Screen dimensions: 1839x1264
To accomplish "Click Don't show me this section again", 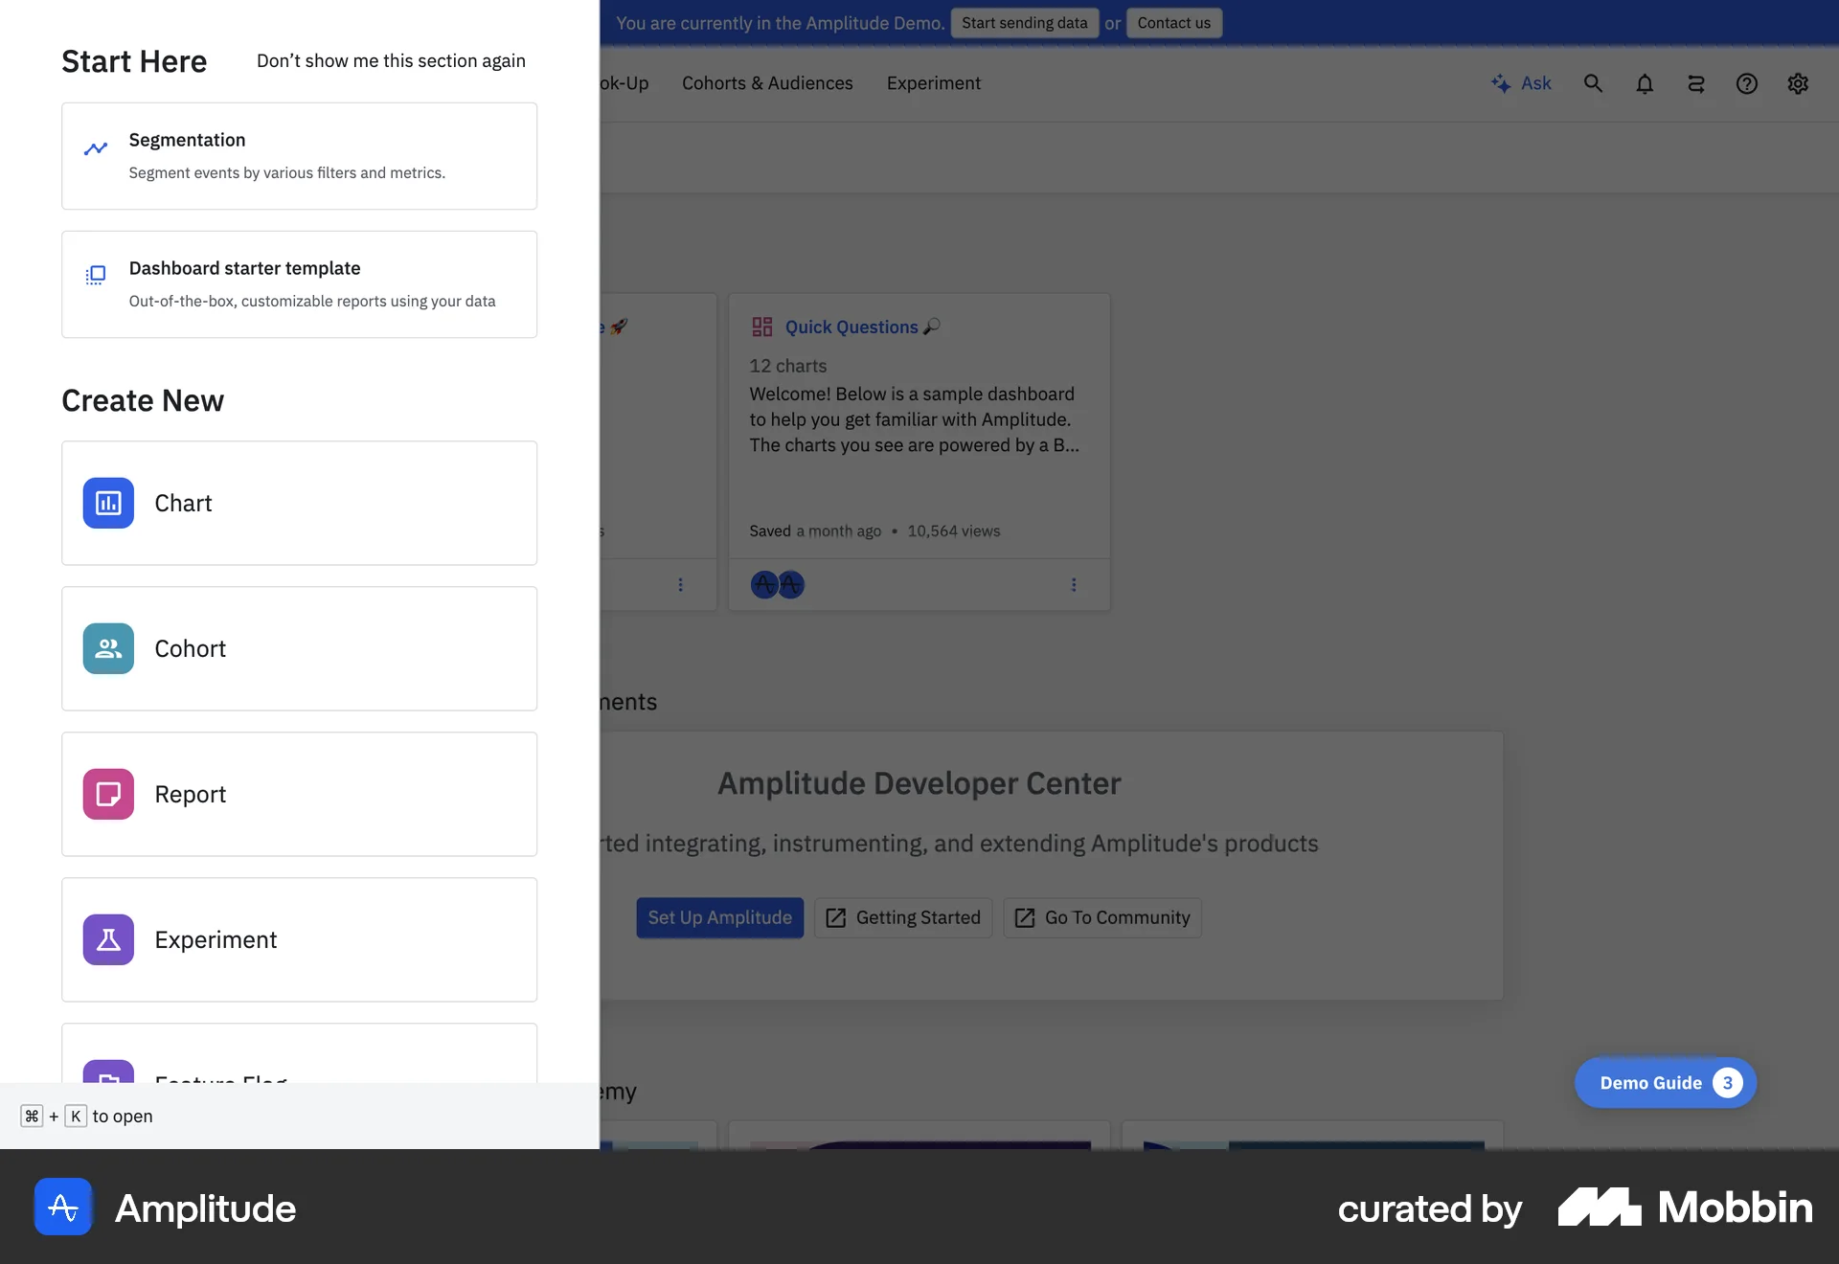I will [x=391, y=60].
